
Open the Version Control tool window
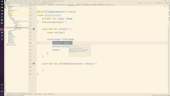click(10, 94)
